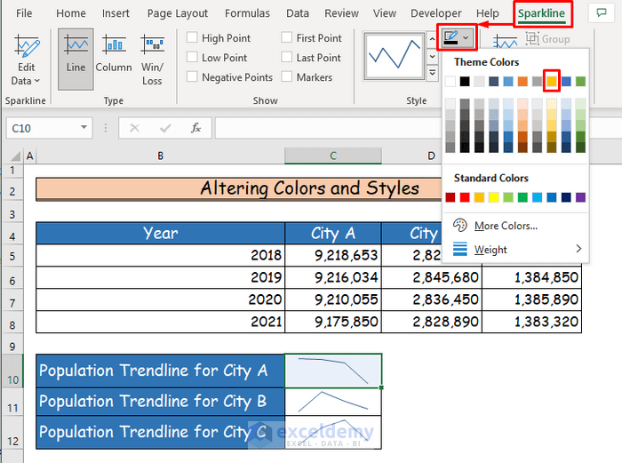
Task: Select the City A header cell
Action: (333, 234)
